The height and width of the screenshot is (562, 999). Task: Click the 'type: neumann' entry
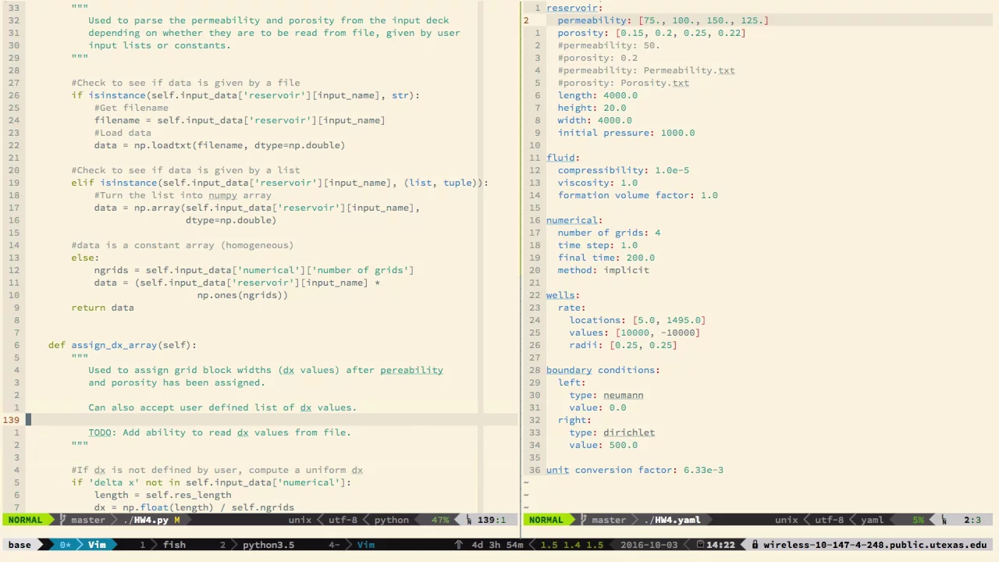tap(606, 395)
